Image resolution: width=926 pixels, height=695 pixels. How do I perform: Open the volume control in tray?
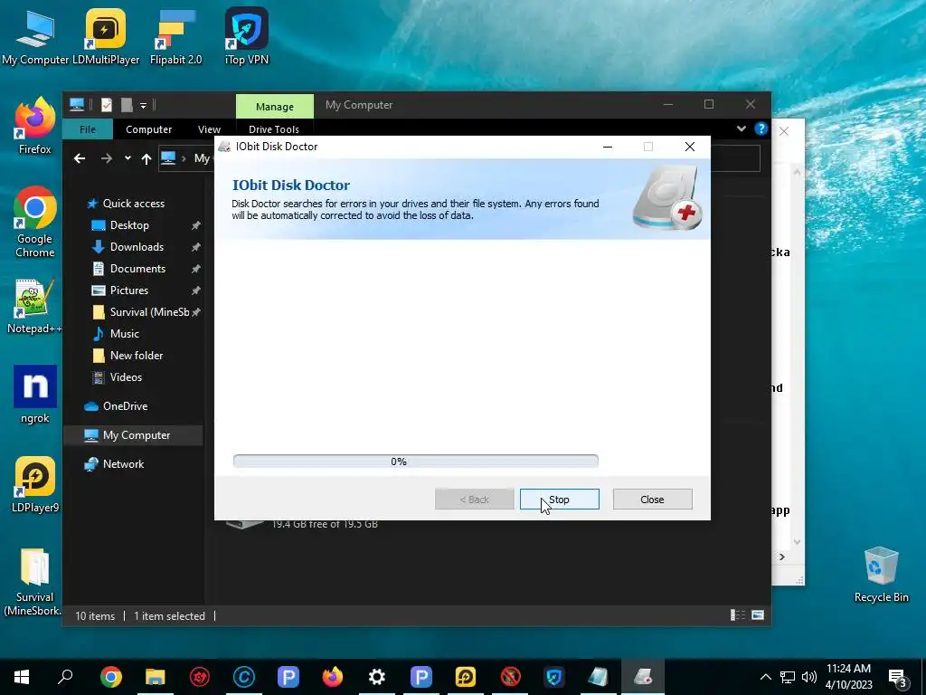[x=809, y=677]
